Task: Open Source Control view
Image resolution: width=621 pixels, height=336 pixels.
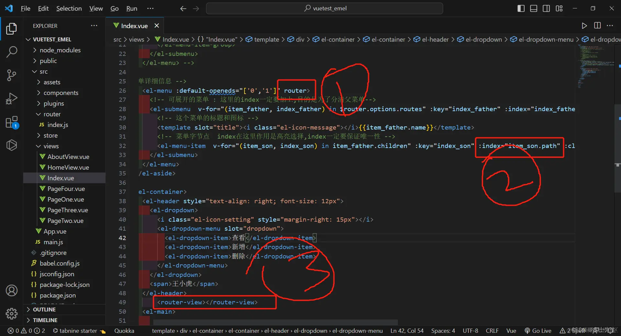Action: click(x=12, y=75)
